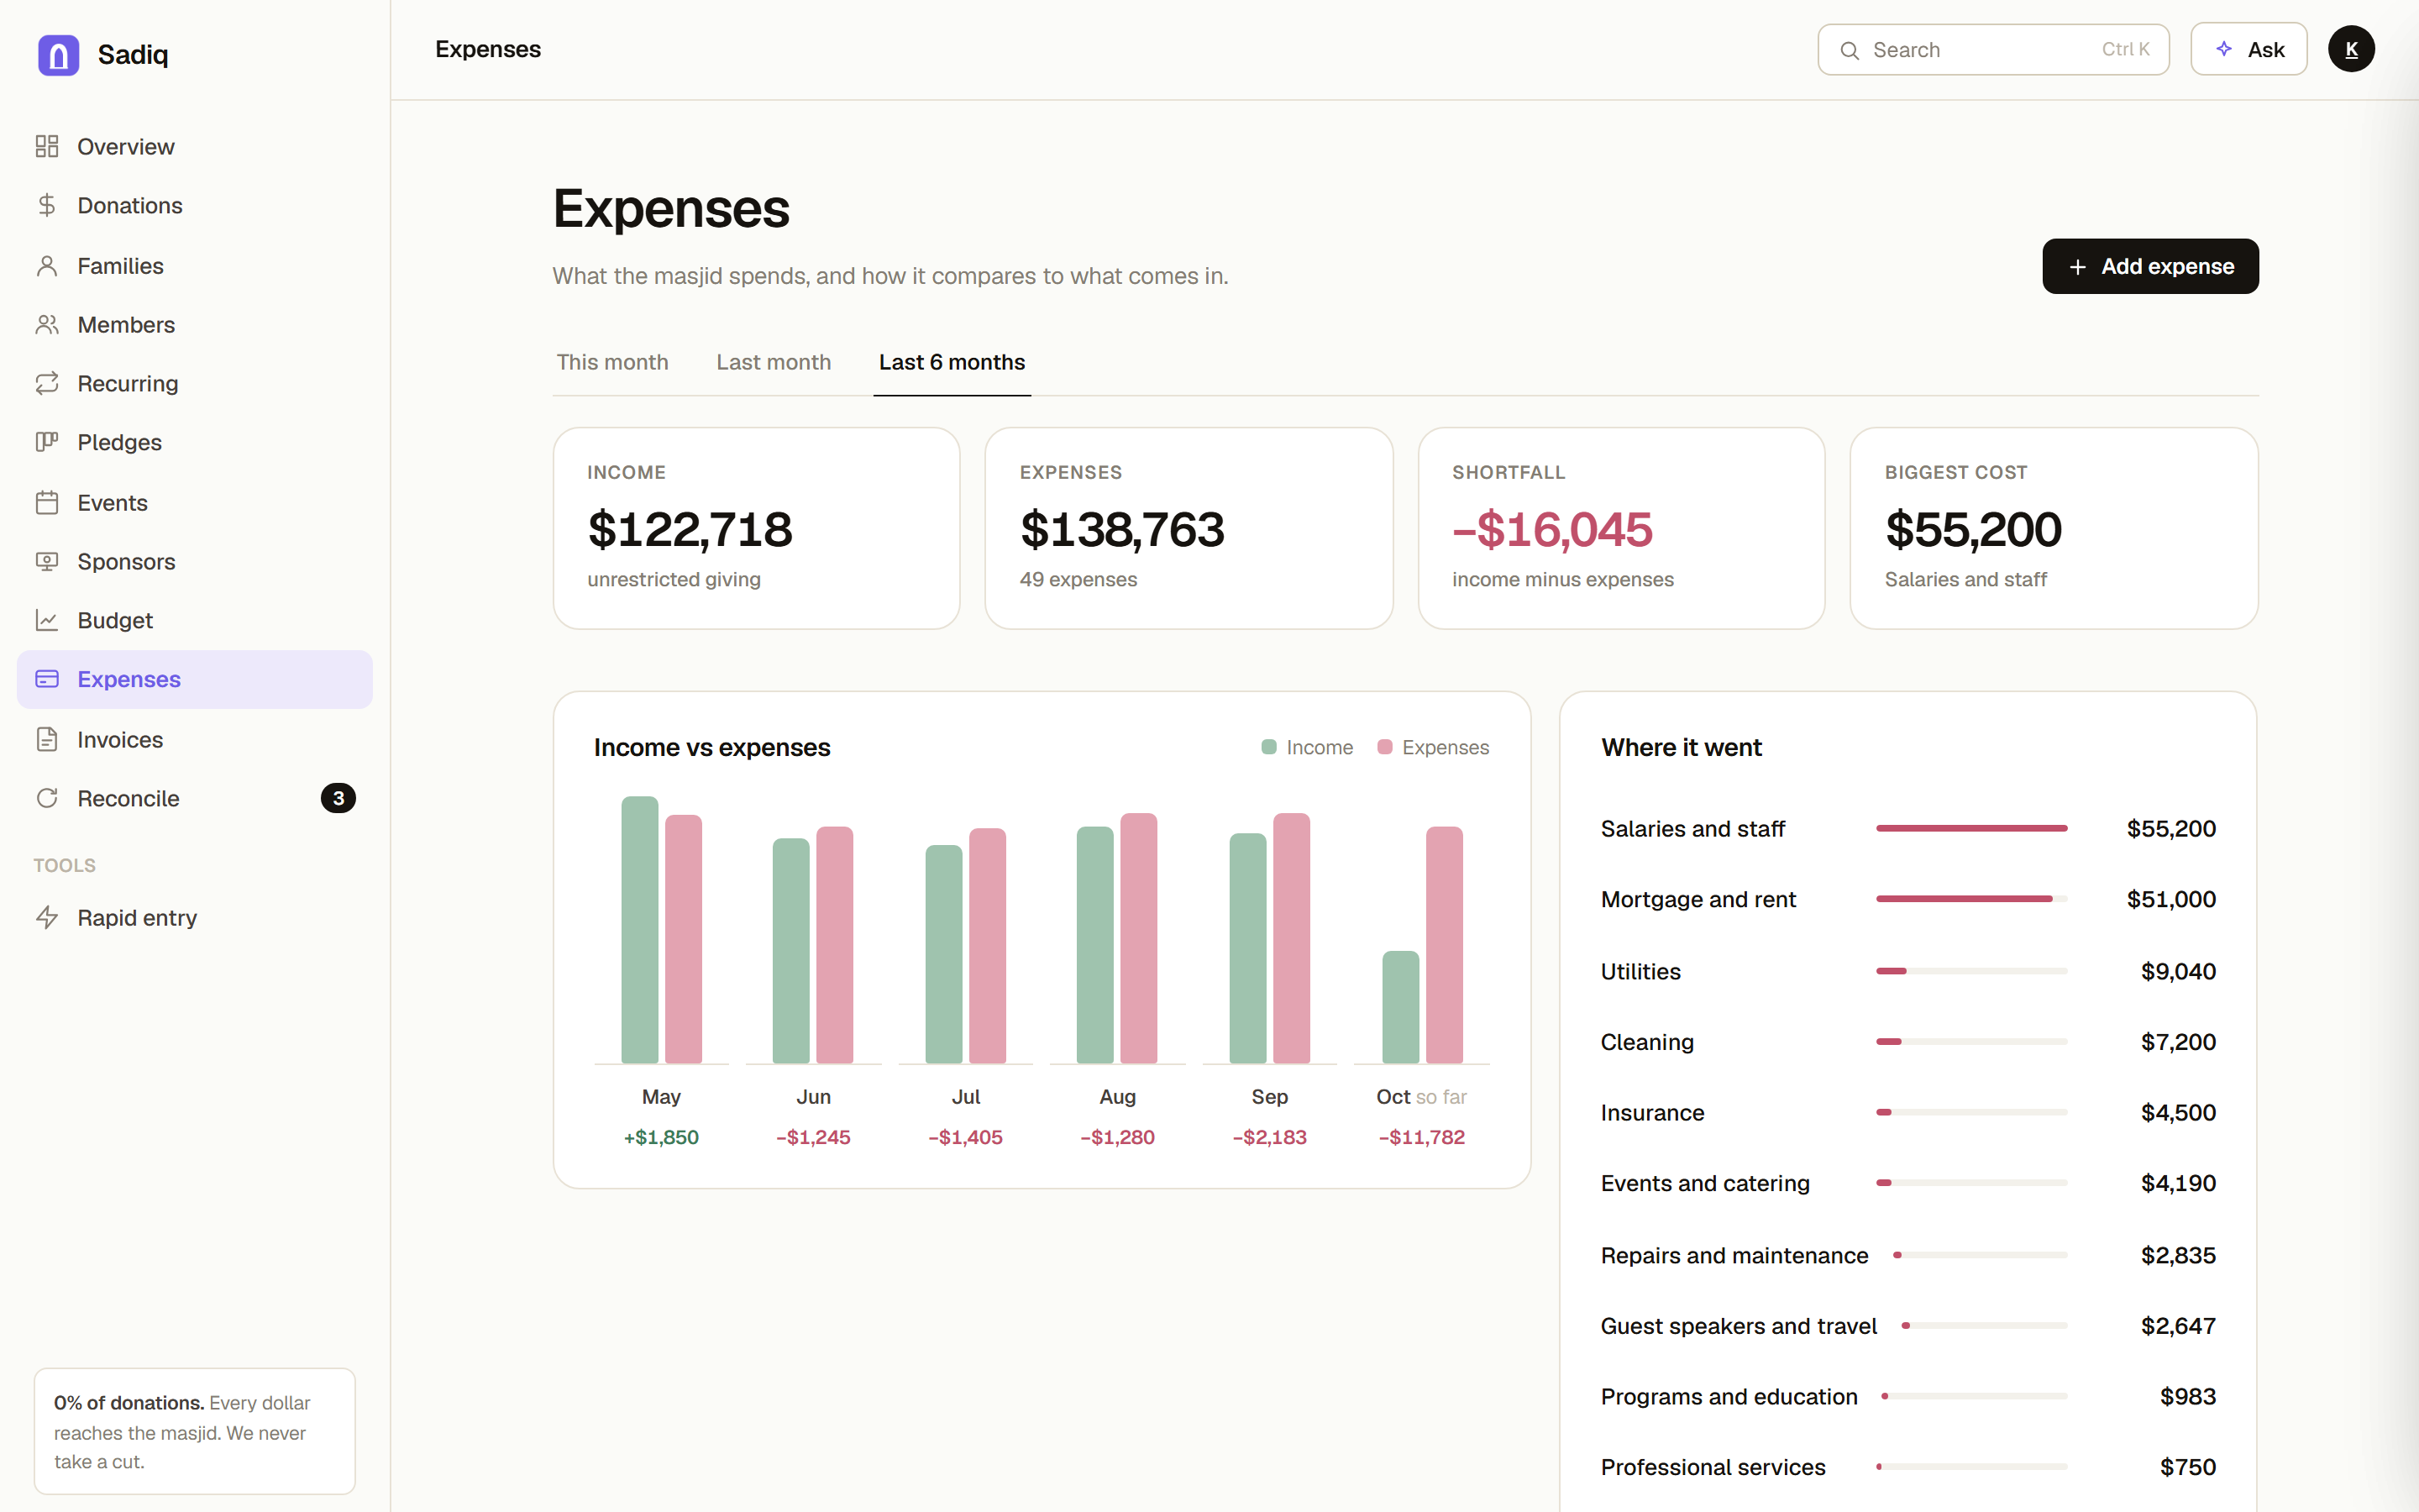The height and width of the screenshot is (1512, 2419).
Task: Click the Events calendar icon
Action: coord(47,502)
